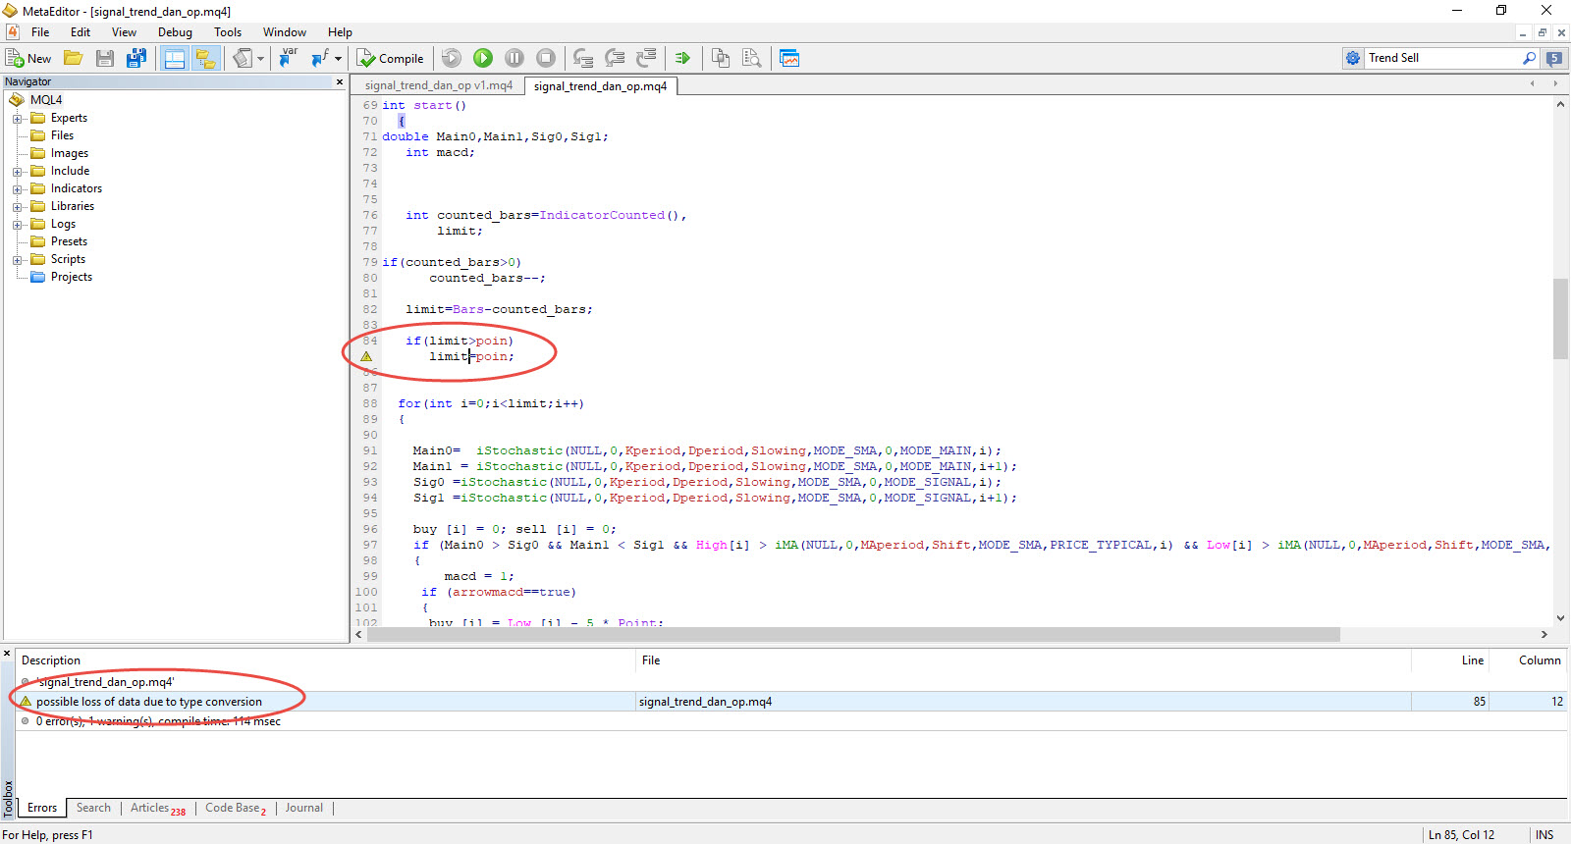Click the Compile button
This screenshot has width=1571, height=844.
pyautogui.click(x=390, y=59)
